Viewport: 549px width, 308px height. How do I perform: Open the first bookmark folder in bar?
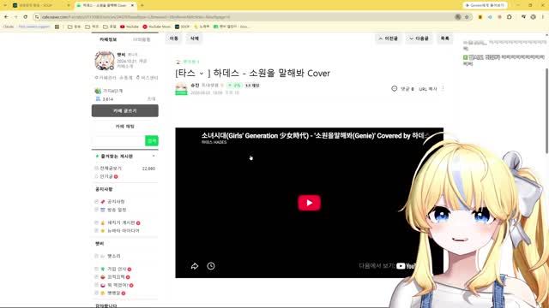pos(74,27)
